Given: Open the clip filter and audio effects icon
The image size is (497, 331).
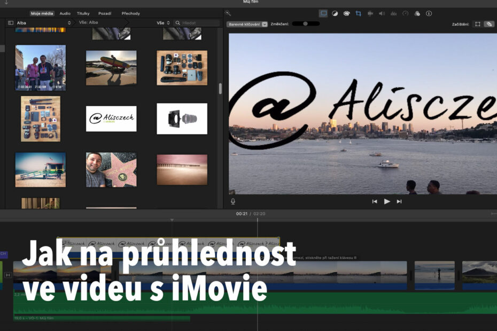Looking at the screenshot, I should point(417,13).
